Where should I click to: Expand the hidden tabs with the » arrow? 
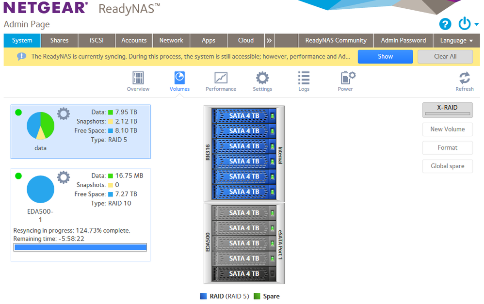269,40
